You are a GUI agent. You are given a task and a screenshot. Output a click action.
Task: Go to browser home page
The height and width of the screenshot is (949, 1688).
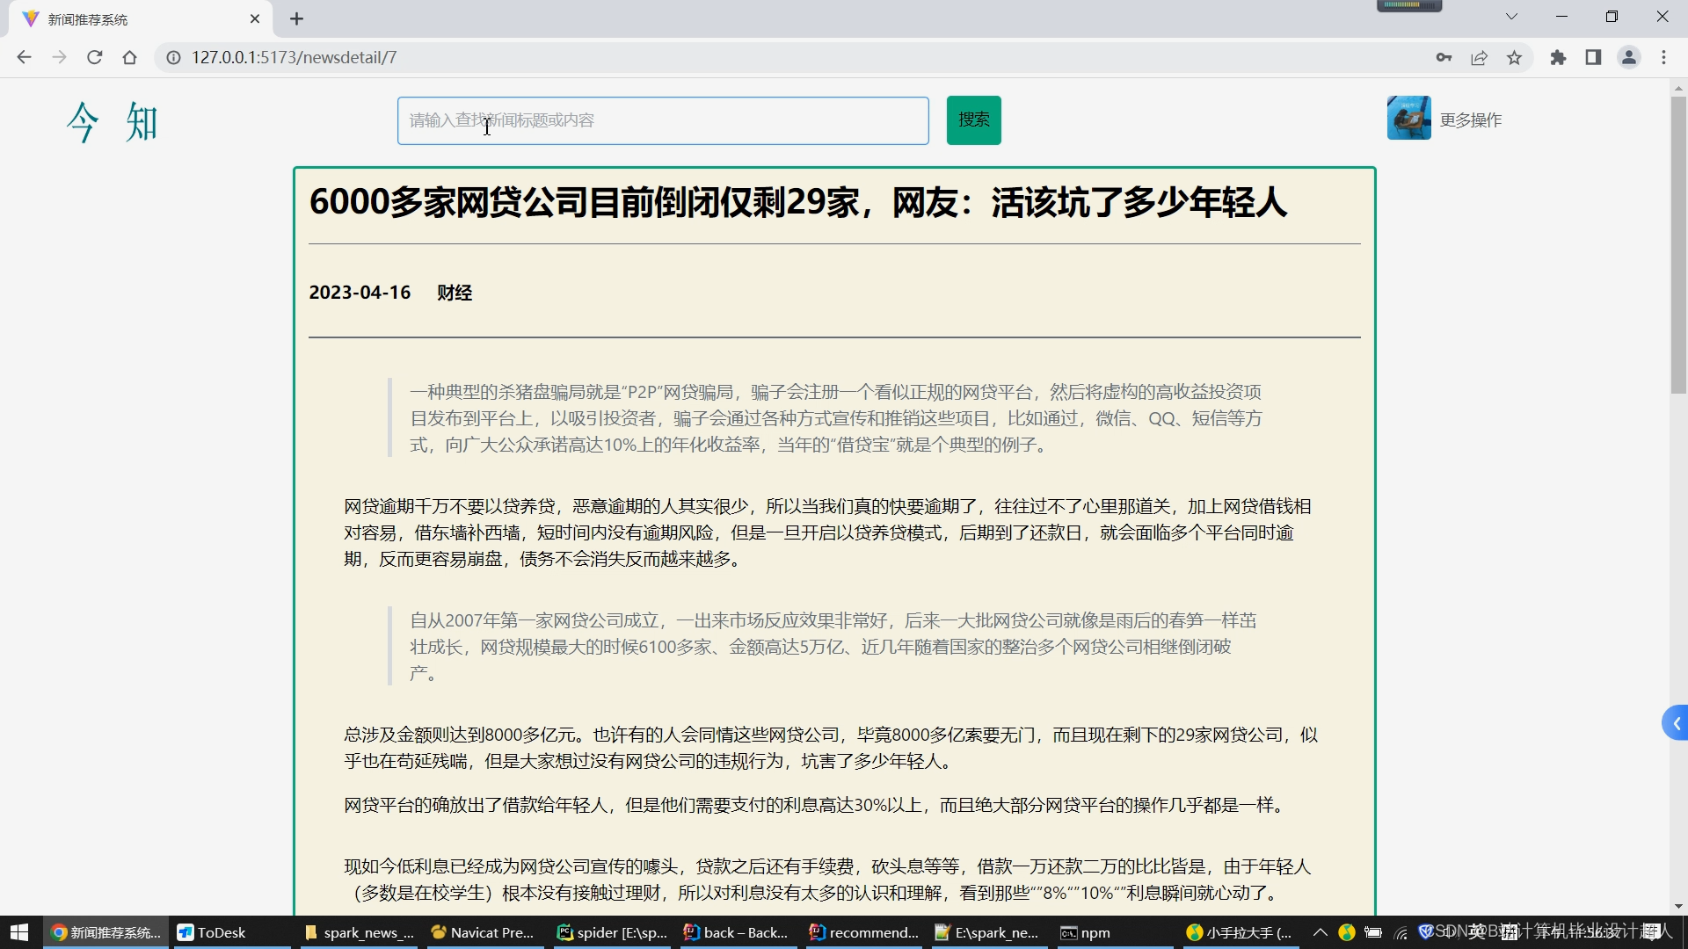click(x=130, y=57)
